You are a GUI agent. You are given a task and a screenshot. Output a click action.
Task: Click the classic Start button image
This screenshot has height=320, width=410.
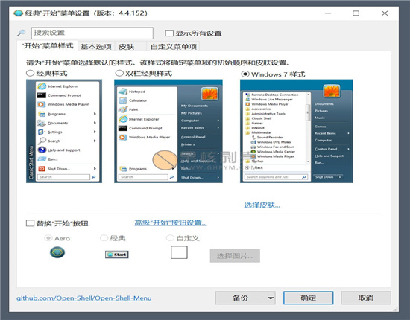pos(117,255)
